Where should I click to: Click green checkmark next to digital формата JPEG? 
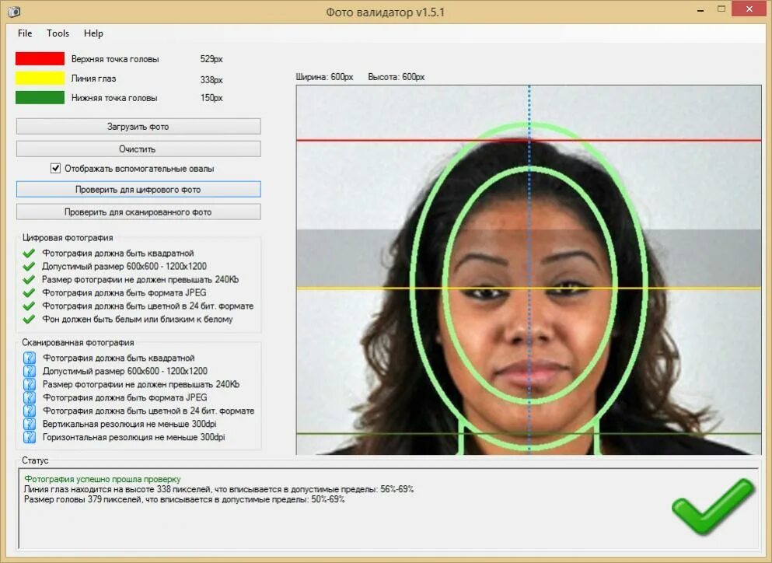29,292
